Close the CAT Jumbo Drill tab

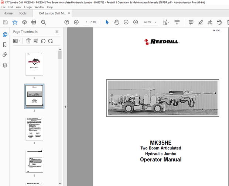tap(69, 13)
